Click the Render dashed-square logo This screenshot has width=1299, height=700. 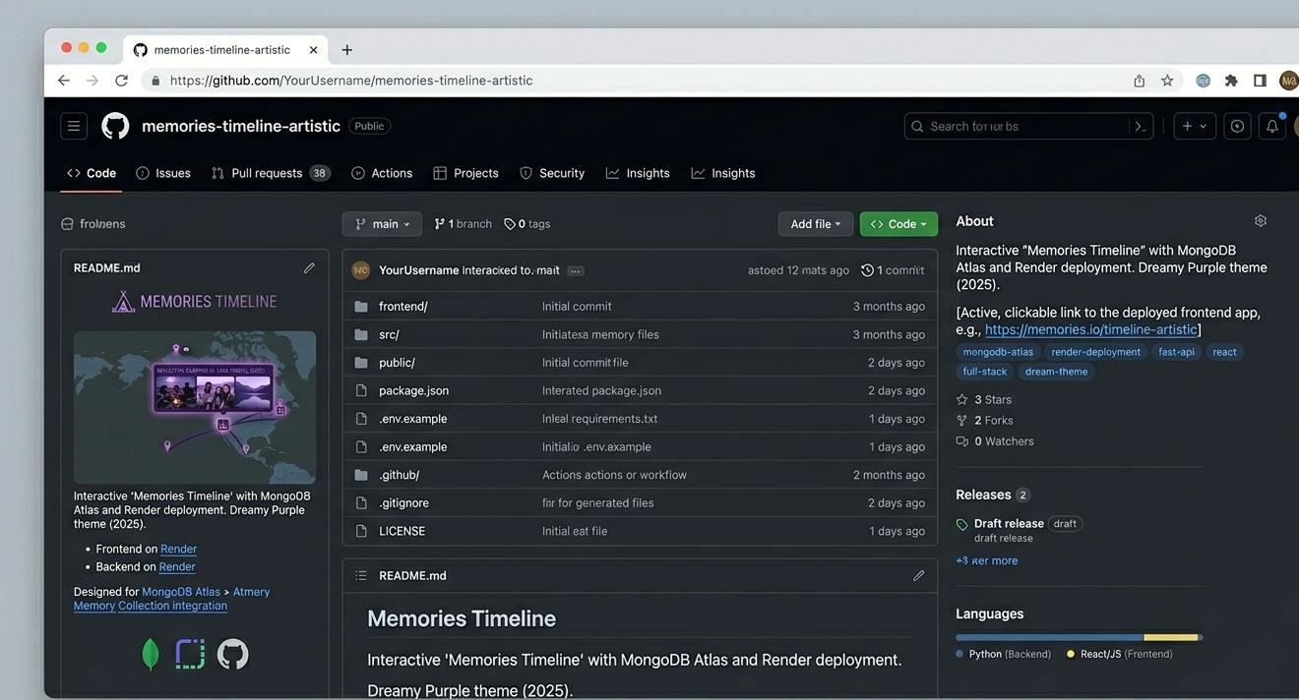tap(190, 654)
